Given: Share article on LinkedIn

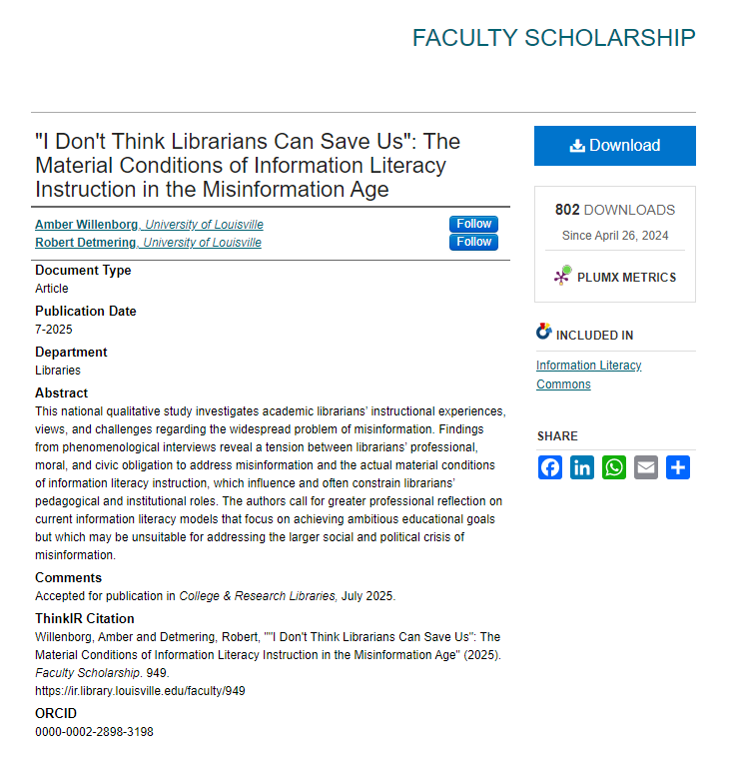Looking at the screenshot, I should coord(582,467).
